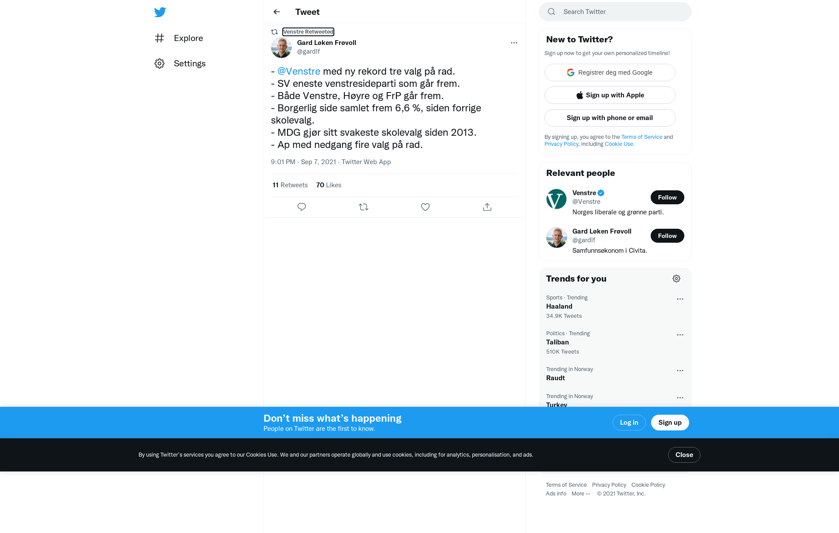Open Settings in the sidebar
The height and width of the screenshot is (533, 839).
click(x=180, y=63)
